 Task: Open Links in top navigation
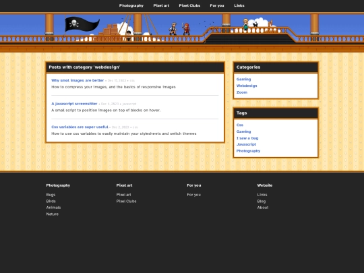point(239,5)
